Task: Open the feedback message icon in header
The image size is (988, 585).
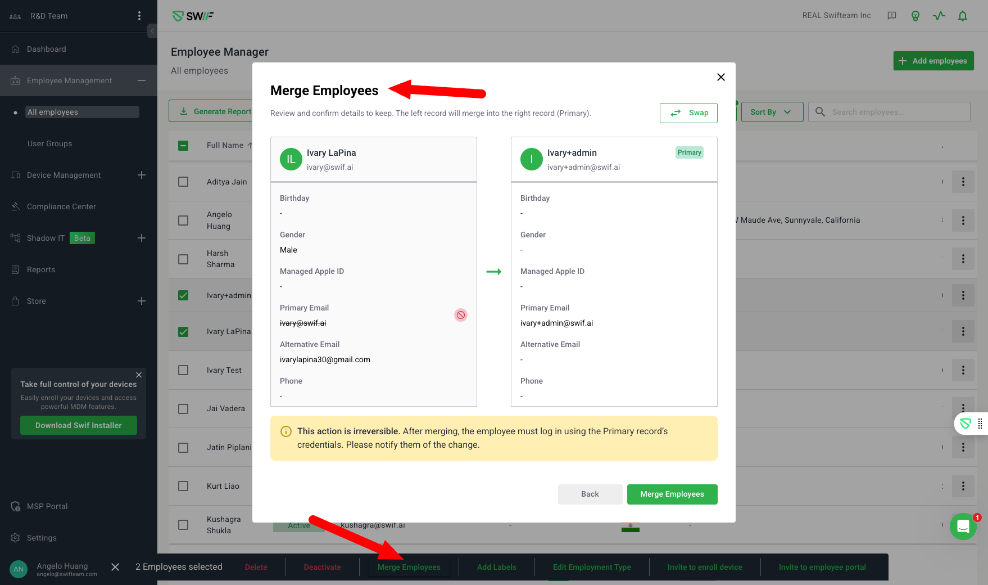Action: 892,16
